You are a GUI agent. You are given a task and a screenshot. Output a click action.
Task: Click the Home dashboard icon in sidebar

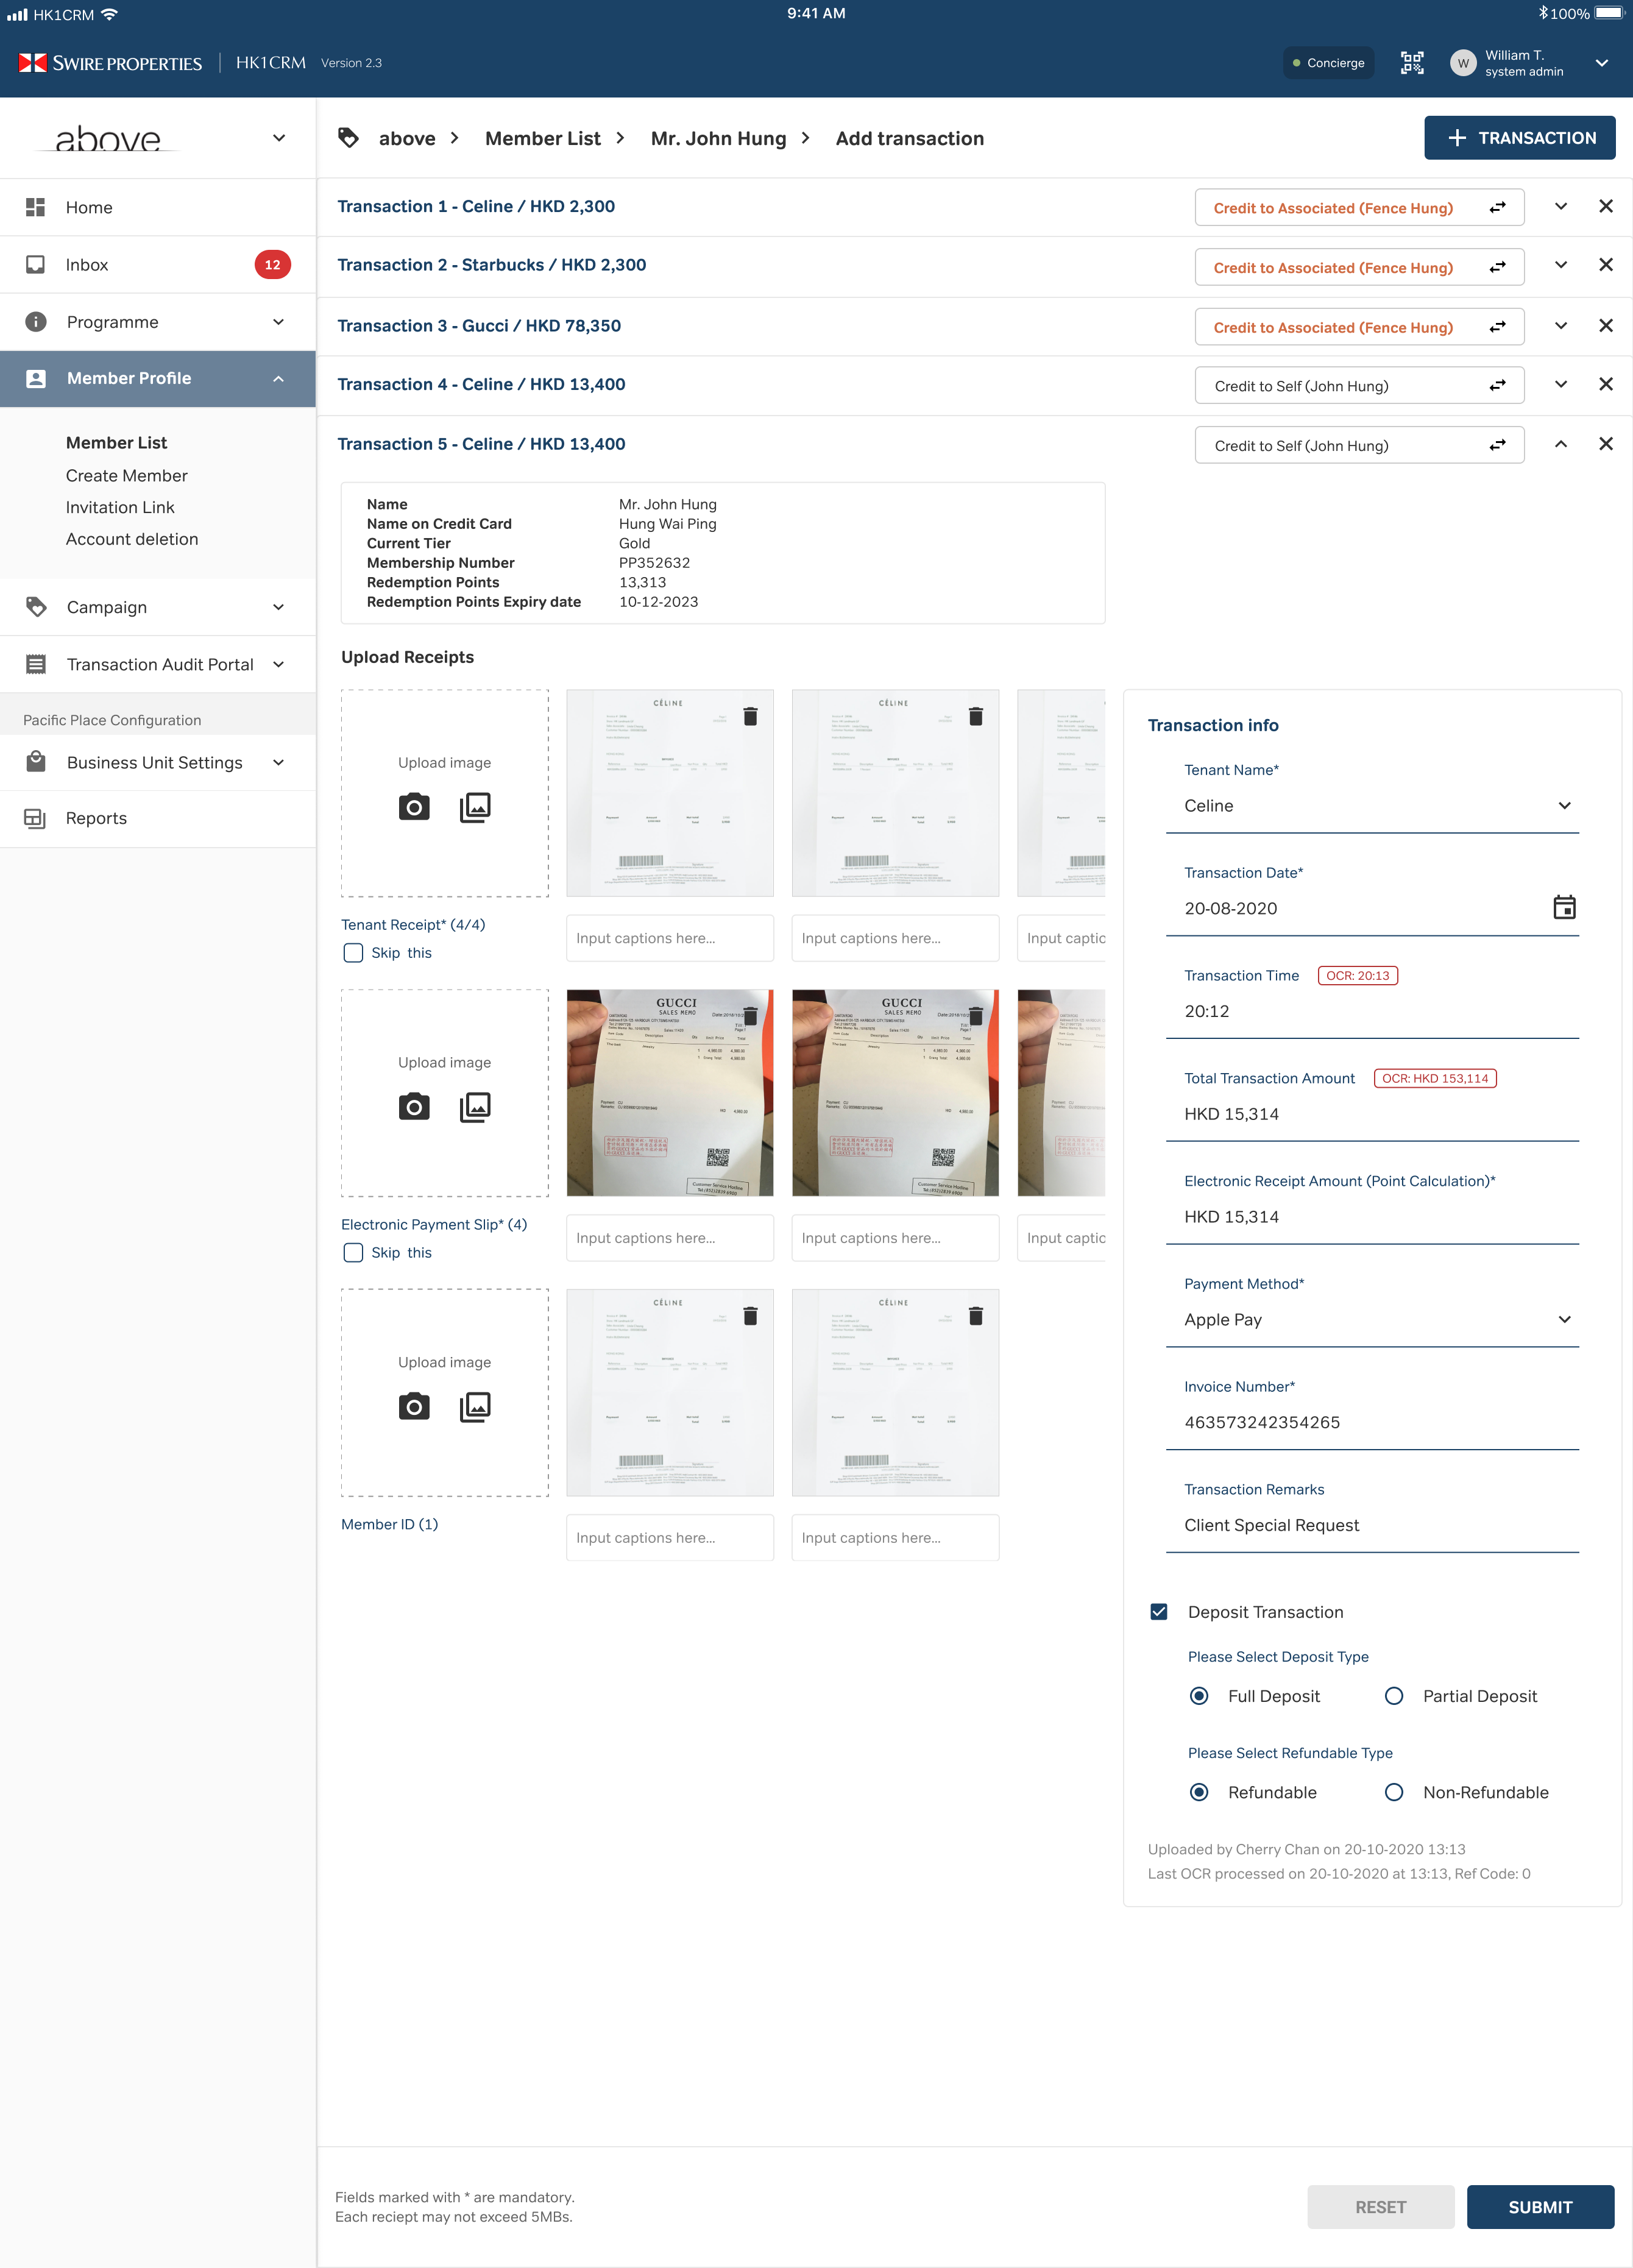(36, 207)
